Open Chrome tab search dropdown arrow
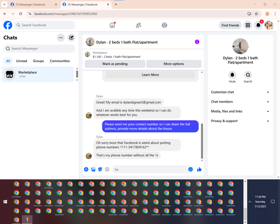280x224 pixels. pos(4,4)
